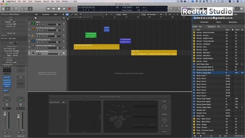245x138 pixels.
Task: Adjust the Stereo Out channel fader
Action: 18,116
